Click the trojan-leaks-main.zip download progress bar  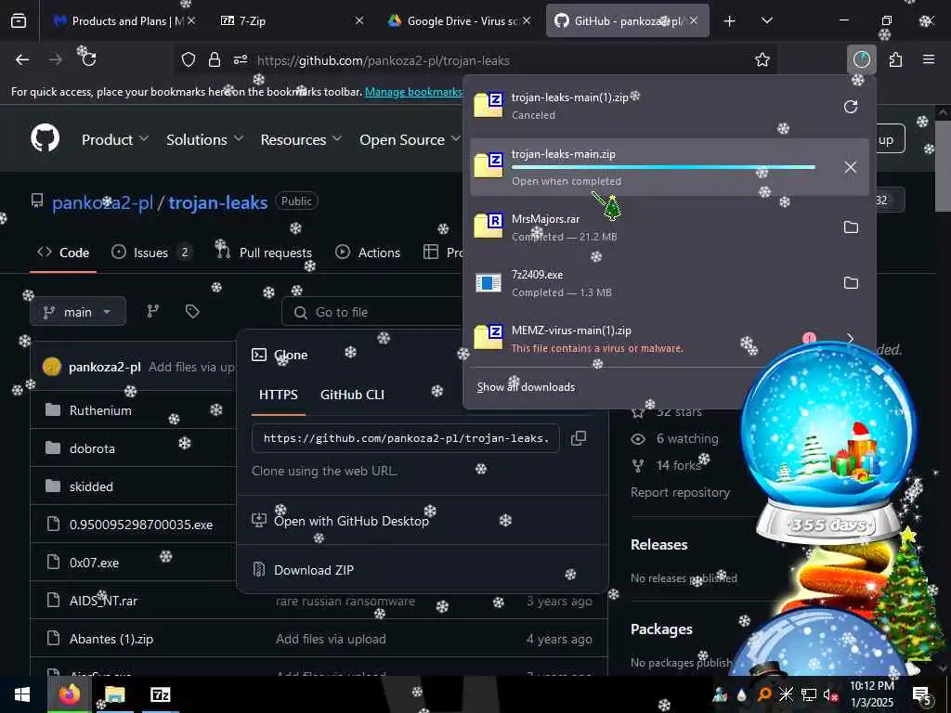pos(663,167)
